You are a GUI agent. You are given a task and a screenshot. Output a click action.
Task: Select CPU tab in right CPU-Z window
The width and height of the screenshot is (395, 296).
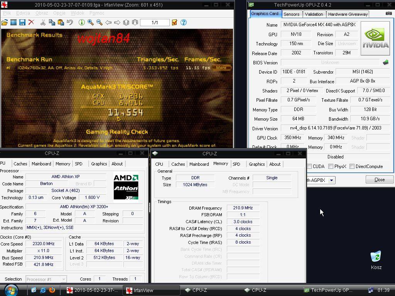click(159, 164)
